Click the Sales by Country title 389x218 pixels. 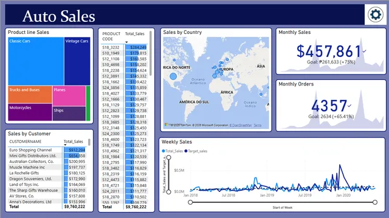[182, 32]
